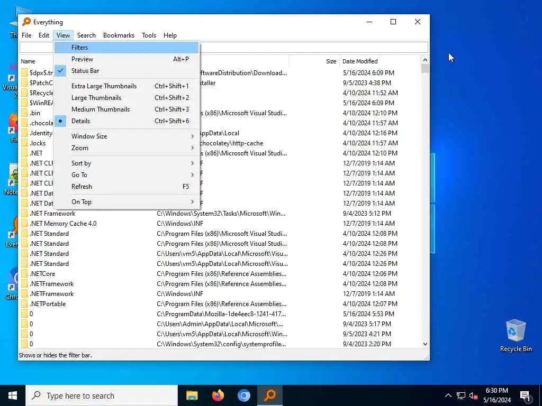The image size is (542, 406).
Task: Click the path starting C:\ProgramData\Mozilla
Action: tap(221, 314)
